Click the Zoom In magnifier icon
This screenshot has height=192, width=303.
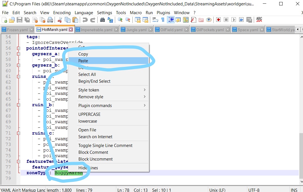[120, 20]
